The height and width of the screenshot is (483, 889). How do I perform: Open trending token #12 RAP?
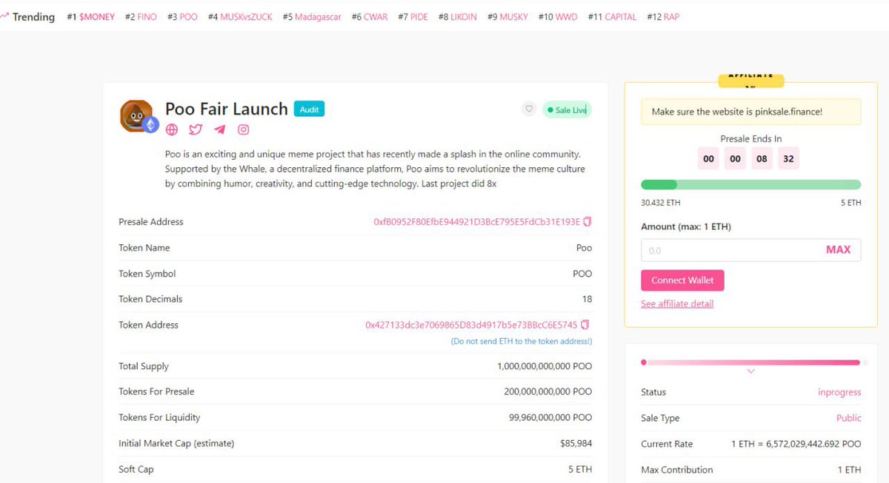(662, 16)
